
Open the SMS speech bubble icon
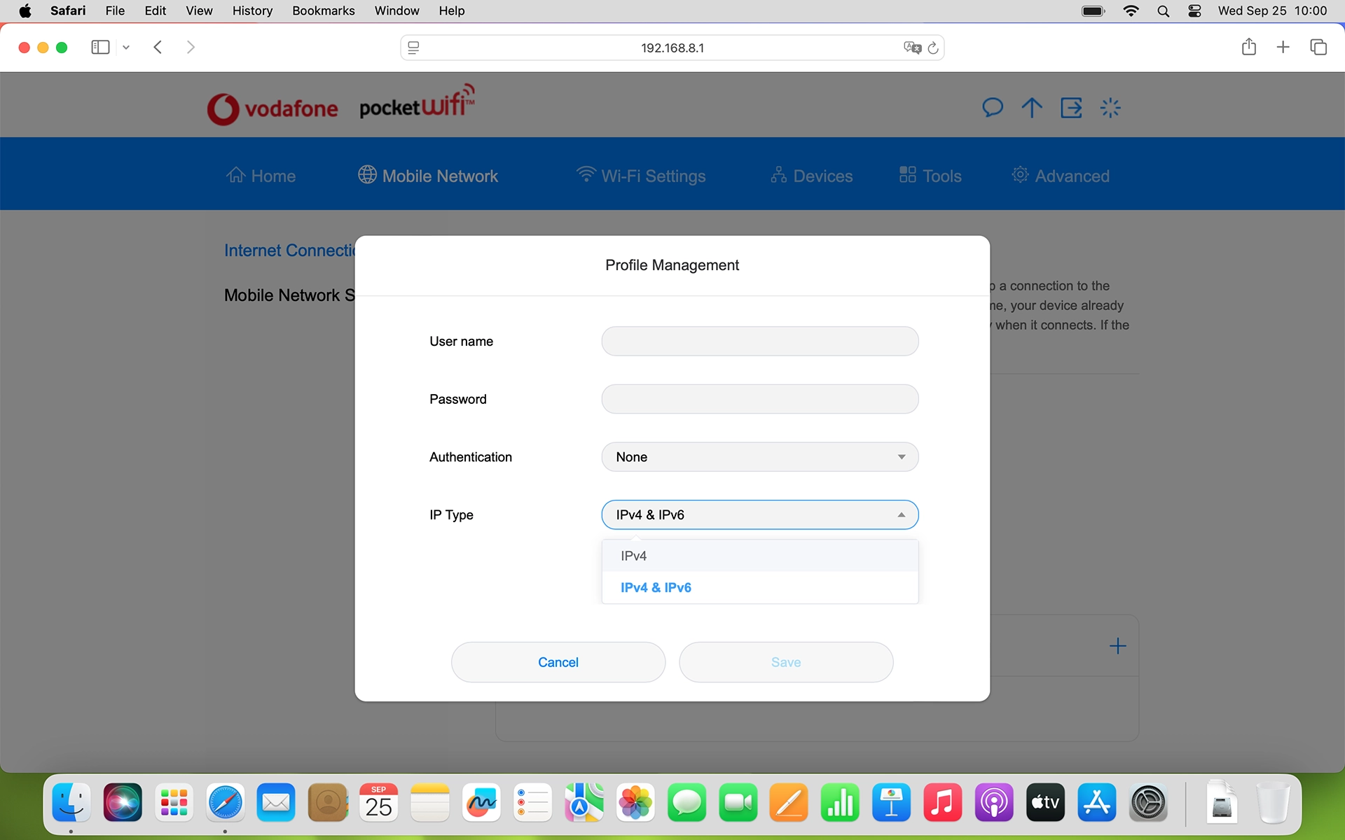coord(993,107)
